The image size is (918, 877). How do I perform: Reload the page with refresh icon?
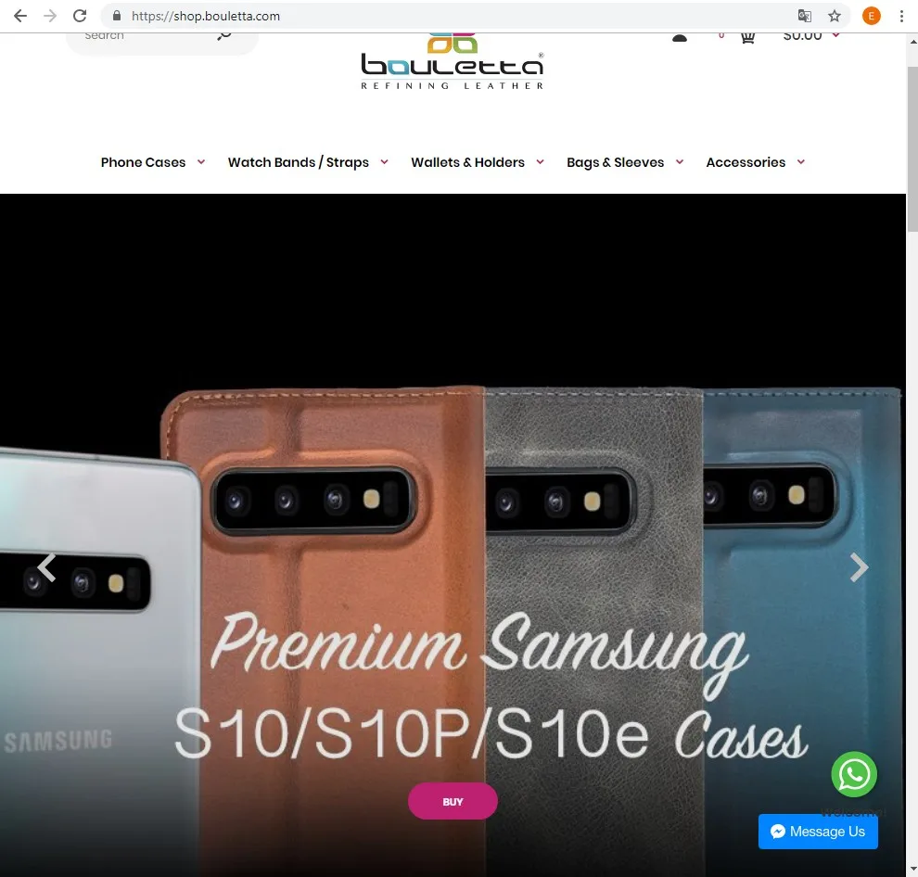pyautogui.click(x=80, y=16)
